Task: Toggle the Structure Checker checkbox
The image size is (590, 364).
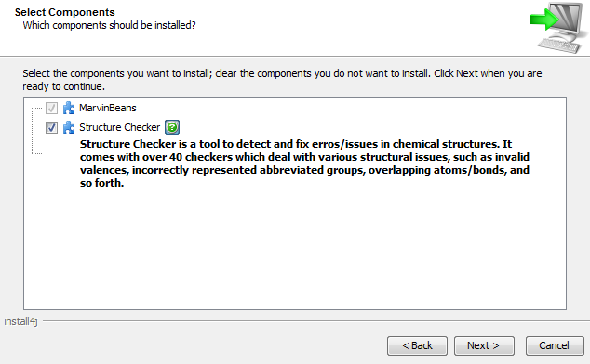Action: pyautogui.click(x=51, y=128)
